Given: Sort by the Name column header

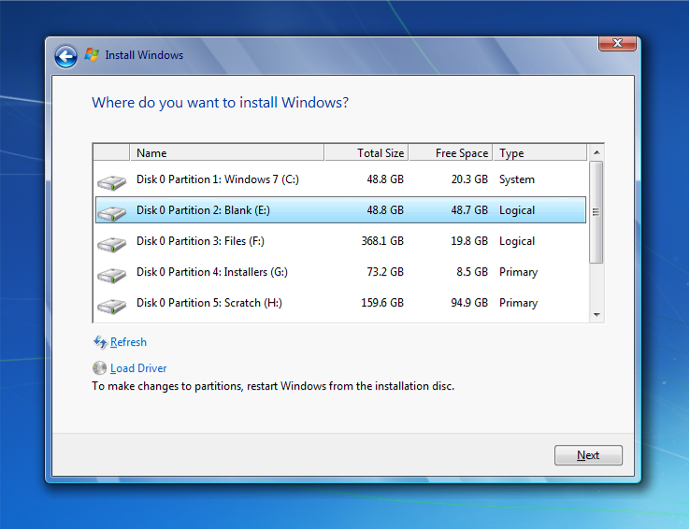Looking at the screenshot, I should (x=227, y=153).
